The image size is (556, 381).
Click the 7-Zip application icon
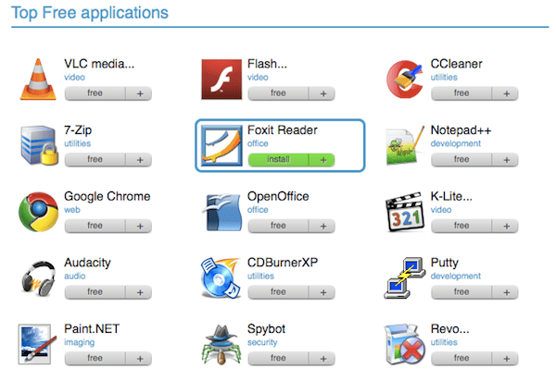[38, 145]
